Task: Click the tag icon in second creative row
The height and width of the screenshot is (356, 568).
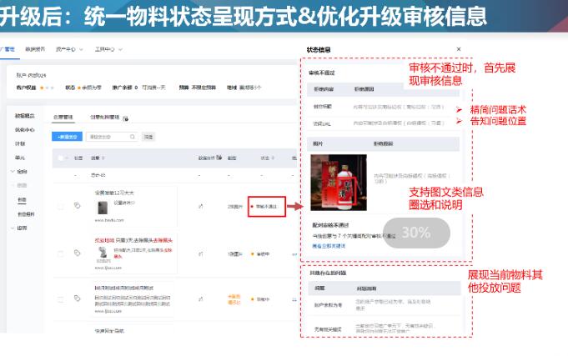Action: (x=77, y=253)
